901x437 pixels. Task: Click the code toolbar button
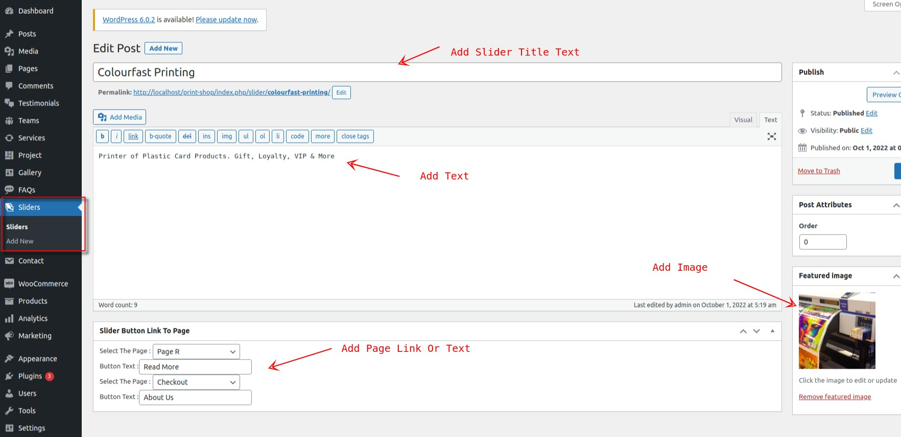click(x=297, y=136)
